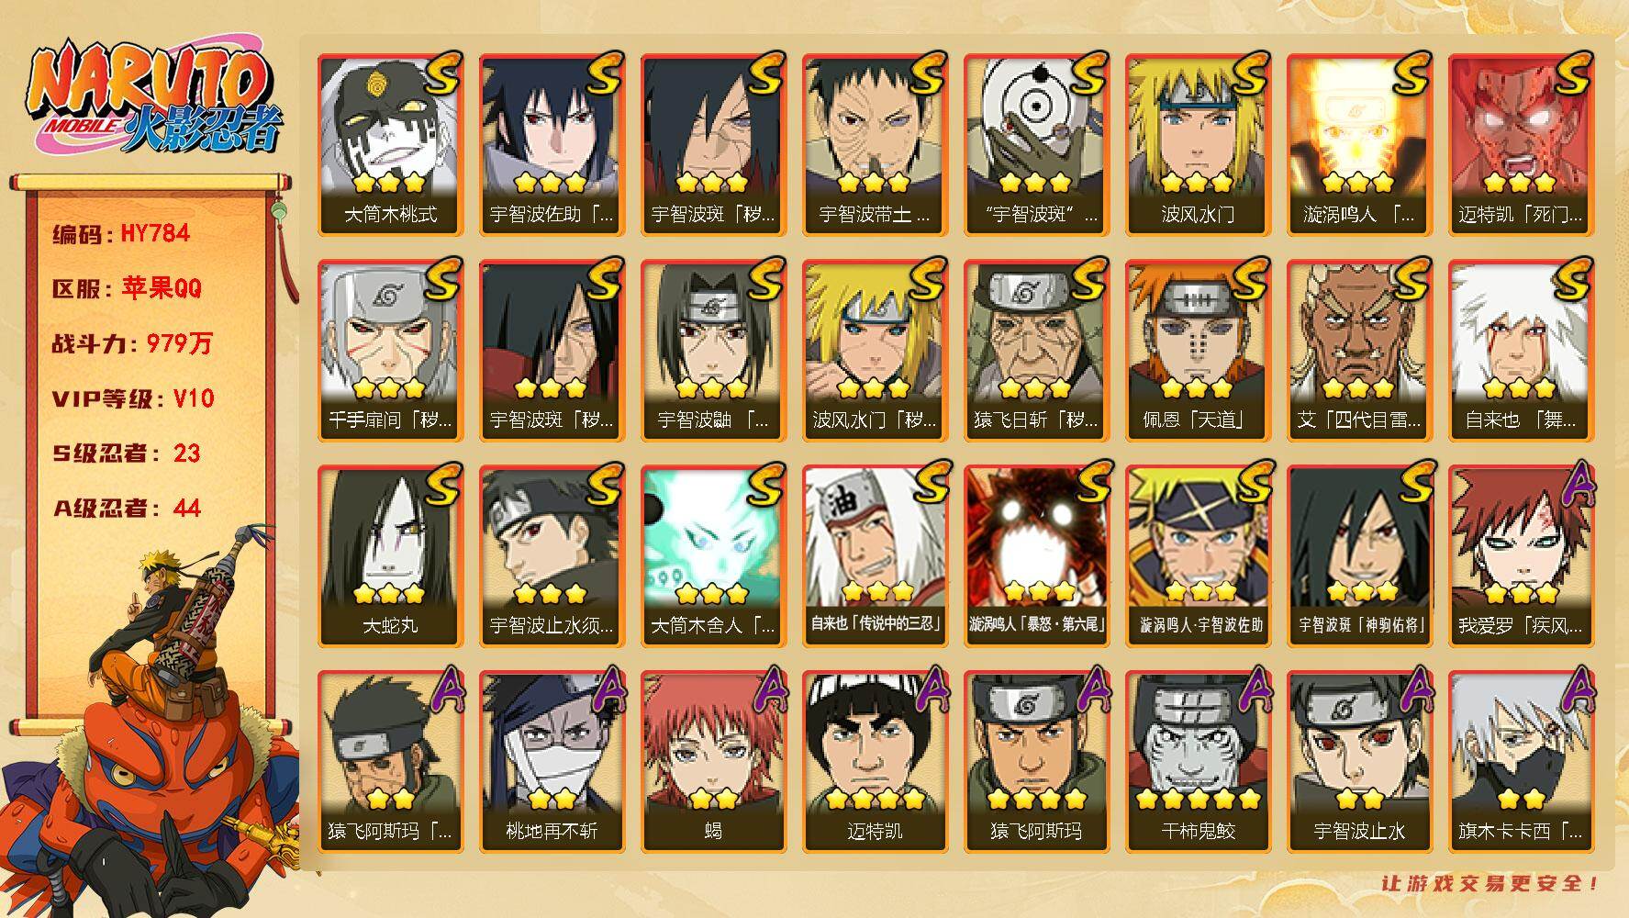Open the 波风水门 S-rank character card

click(x=1198, y=145)
